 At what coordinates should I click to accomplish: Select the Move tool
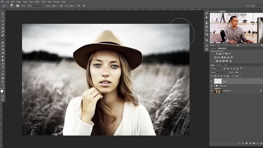point(2,14)
